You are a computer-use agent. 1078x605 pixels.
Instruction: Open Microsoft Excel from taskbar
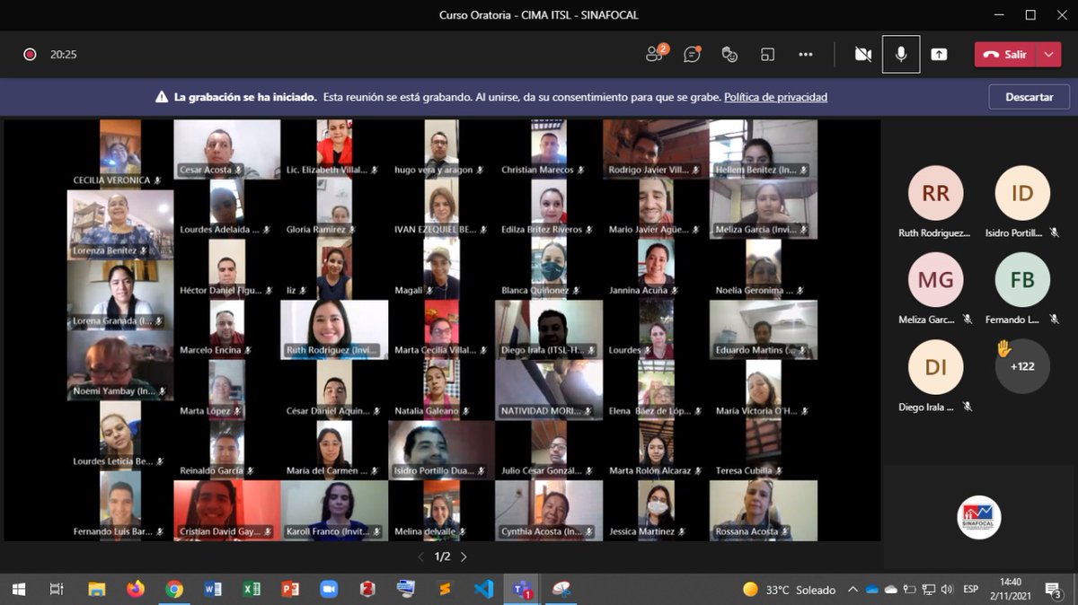(252, 589)
